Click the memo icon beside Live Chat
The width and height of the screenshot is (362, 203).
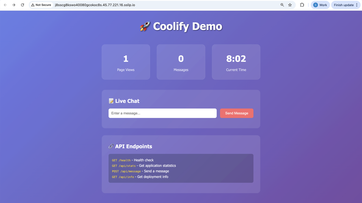tap(111, 101)
